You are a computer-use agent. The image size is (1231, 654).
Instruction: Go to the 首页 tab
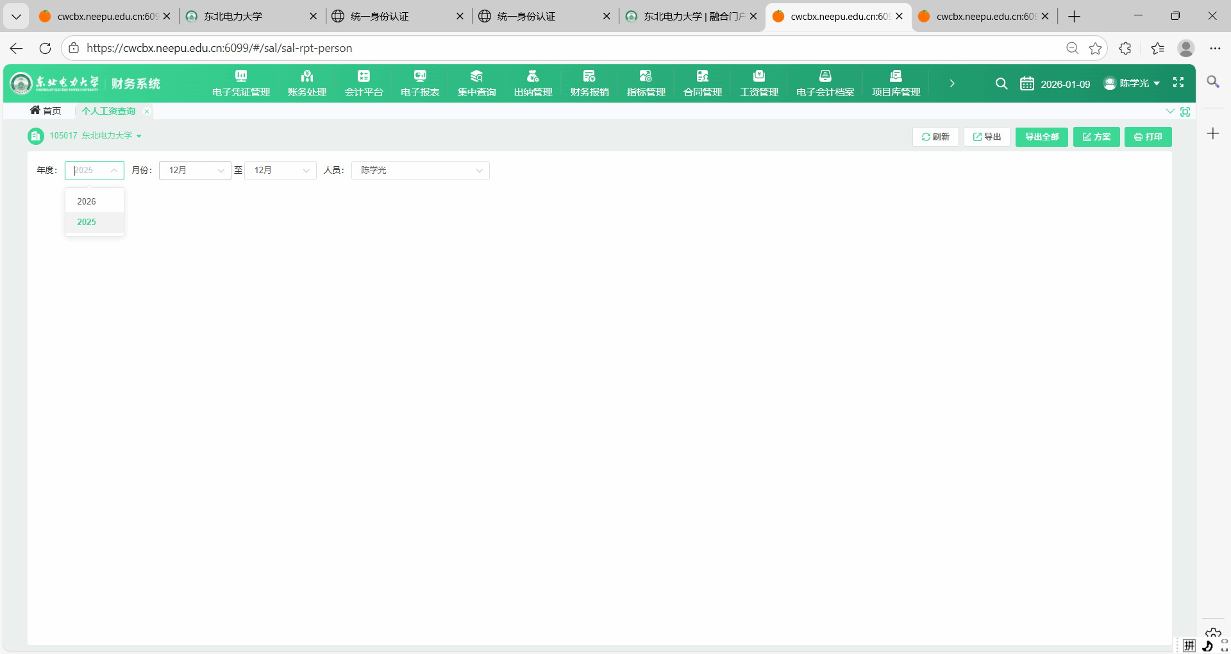(46, 111)
